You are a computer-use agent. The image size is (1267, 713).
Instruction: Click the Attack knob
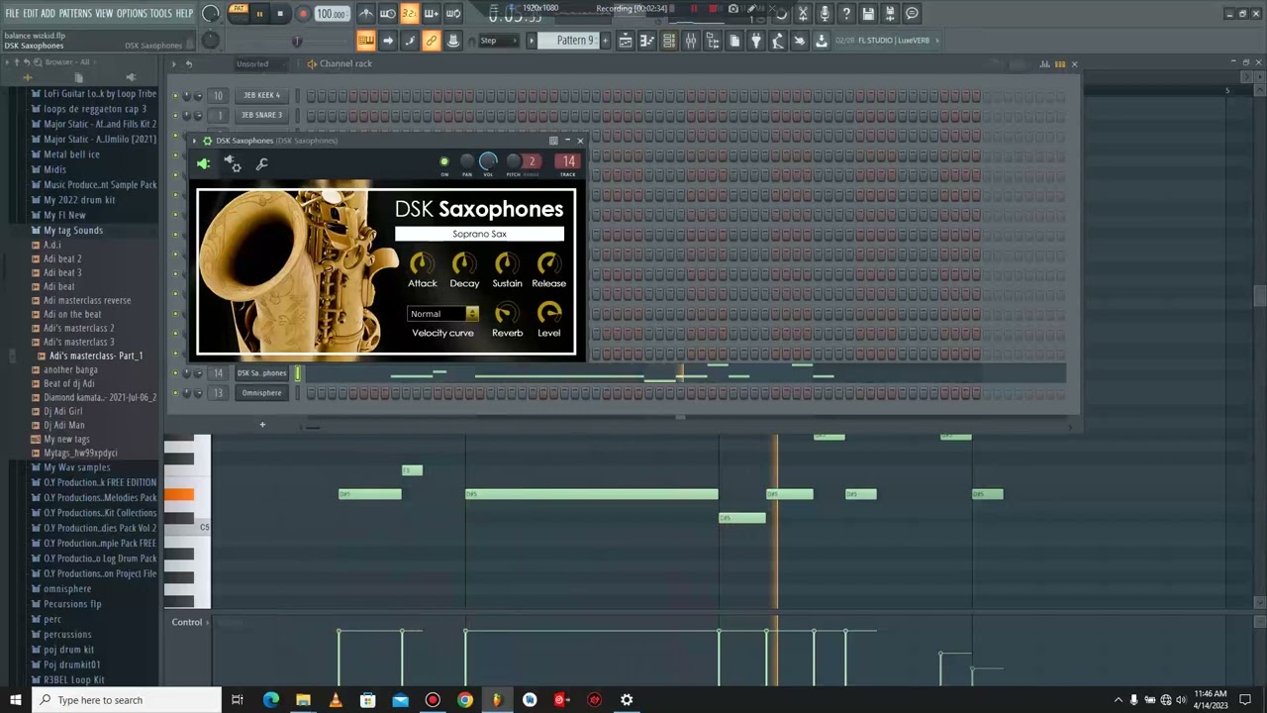(422, 263)
